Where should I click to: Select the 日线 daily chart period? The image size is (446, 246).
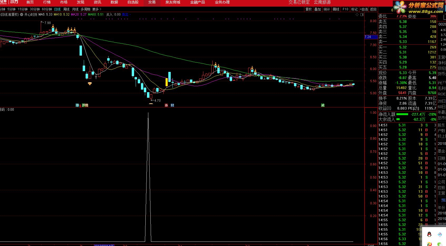click(x=57, y=9)
